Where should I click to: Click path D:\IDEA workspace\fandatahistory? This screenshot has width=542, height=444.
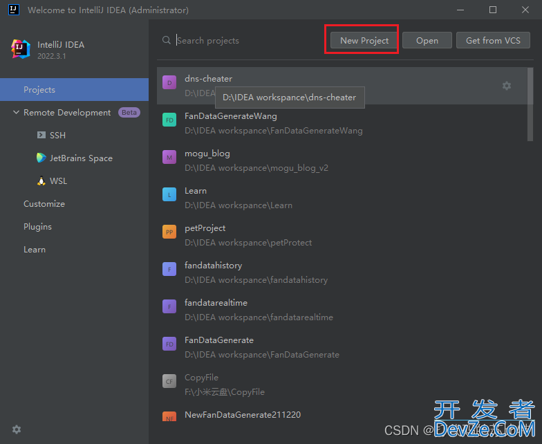pos(256,279)
